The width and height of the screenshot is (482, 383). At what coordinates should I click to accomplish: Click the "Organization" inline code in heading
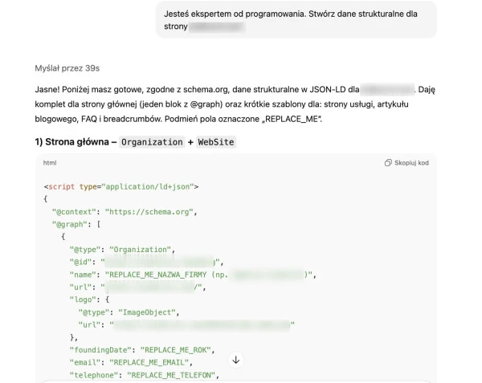point(152,142)
